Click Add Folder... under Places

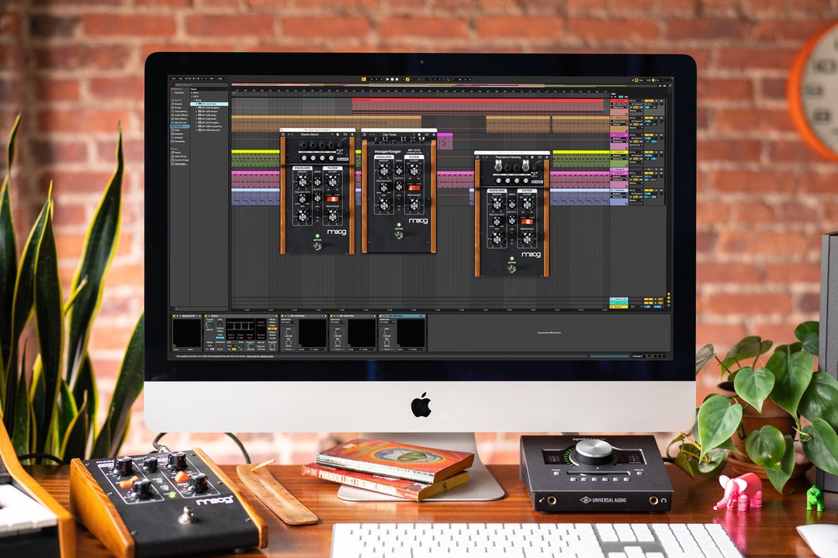point(180,164)
